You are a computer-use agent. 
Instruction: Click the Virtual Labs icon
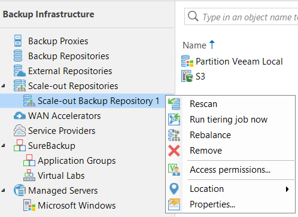(29, 175)
